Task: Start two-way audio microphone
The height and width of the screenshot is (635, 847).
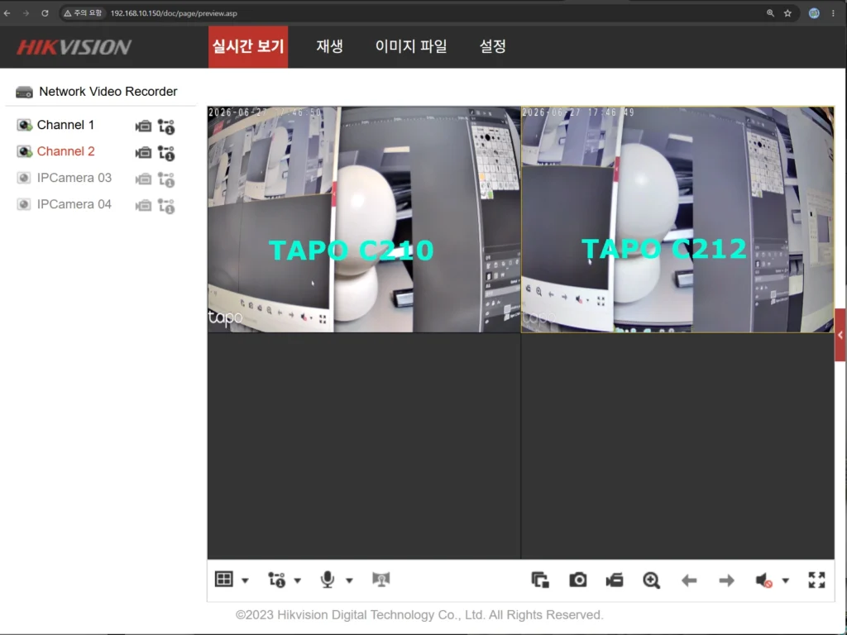Action: (328, 580)
